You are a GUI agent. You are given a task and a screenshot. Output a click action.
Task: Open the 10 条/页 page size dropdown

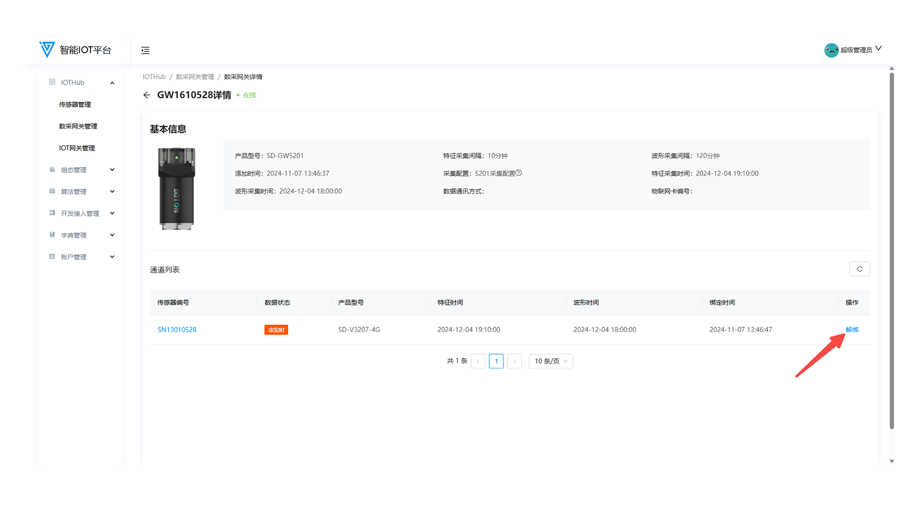(x=551, y=361)
